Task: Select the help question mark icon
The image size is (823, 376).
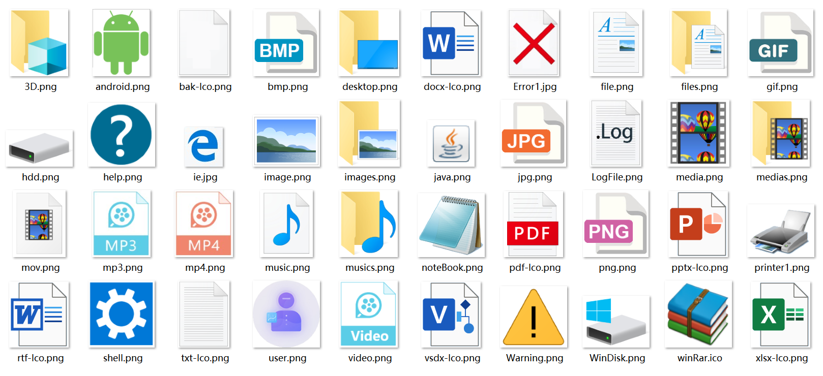Action: [x=122, y=135]
